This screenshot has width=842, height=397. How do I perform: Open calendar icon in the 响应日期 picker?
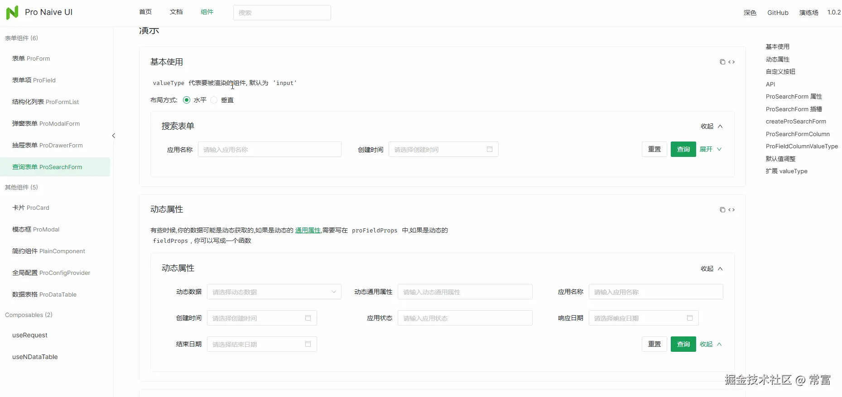point(690,318)
